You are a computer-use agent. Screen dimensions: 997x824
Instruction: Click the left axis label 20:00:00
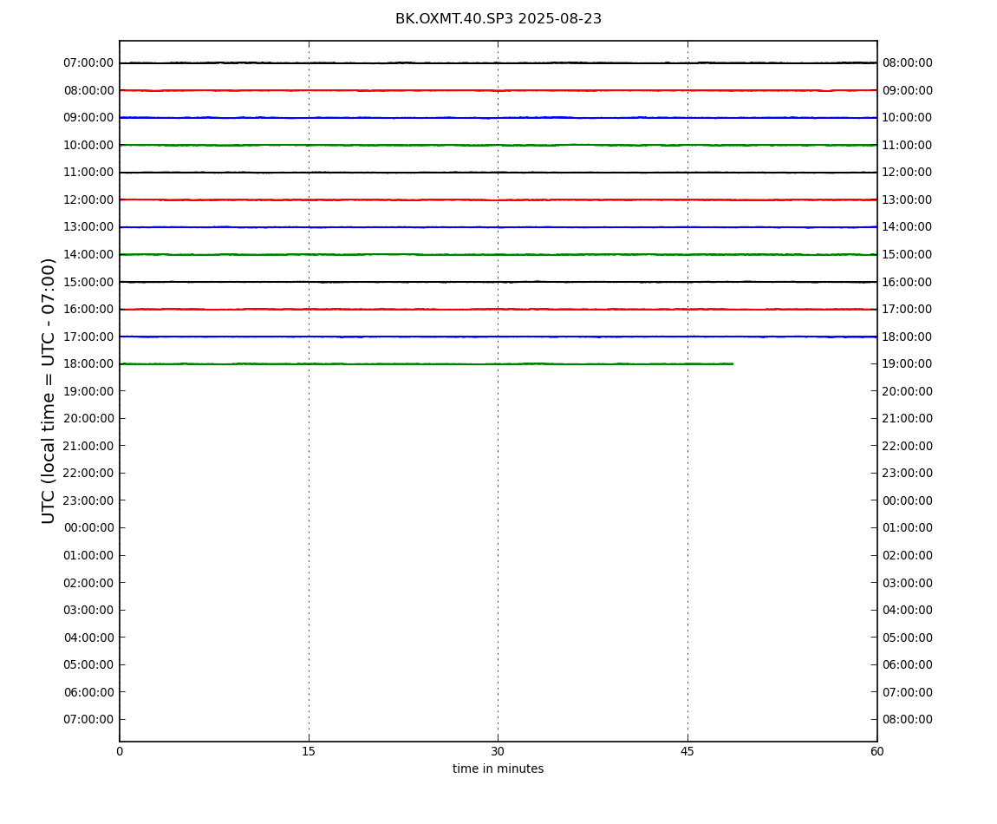pos(88,419)
